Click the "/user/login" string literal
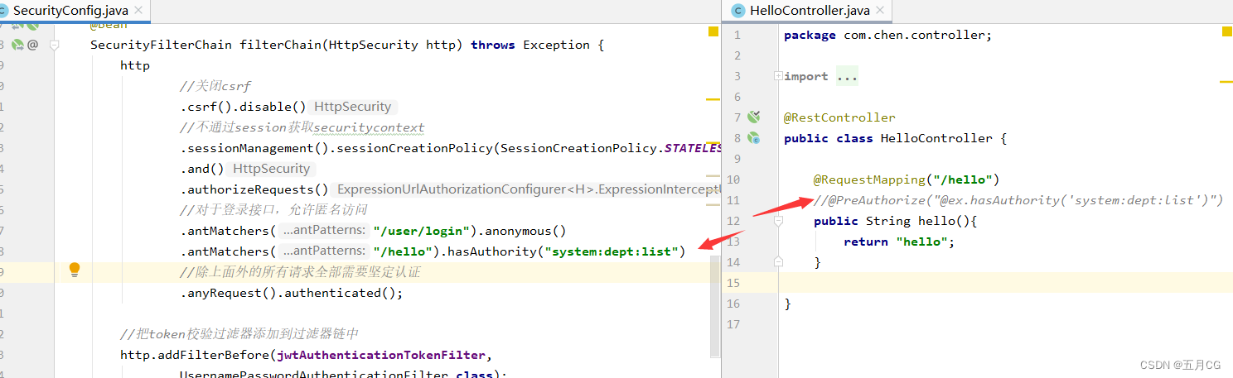Viewport: 1233px width, 378px height. point(423,231)
